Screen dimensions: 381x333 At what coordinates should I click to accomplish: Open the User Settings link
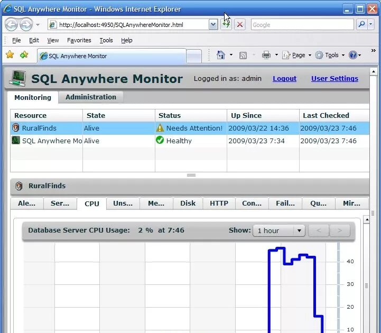coord(334,79)
